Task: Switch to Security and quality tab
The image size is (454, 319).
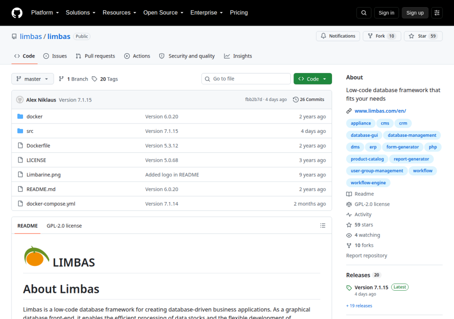Action: (187, 56)
